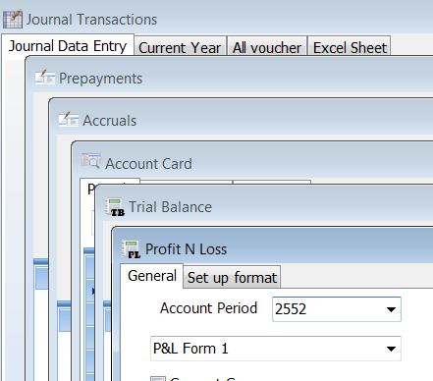433x381 pixels.
Task: Click the Trial Balance TB icon
Action: coord(115,207)
